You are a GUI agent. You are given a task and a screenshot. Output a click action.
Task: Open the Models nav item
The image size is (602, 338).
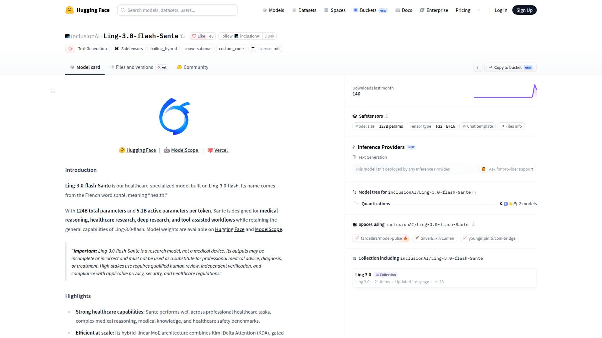pos(273,10)
